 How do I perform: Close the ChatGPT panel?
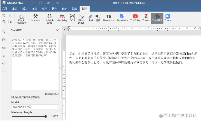tap(58, 30)
